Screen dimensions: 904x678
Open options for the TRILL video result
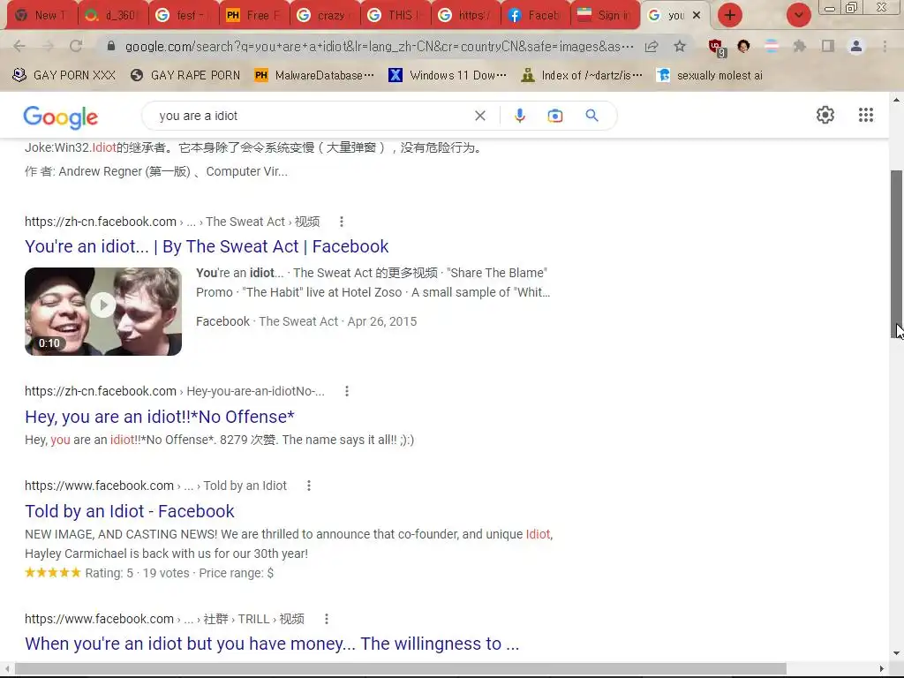pyautogui.click(x=327, y=619)
